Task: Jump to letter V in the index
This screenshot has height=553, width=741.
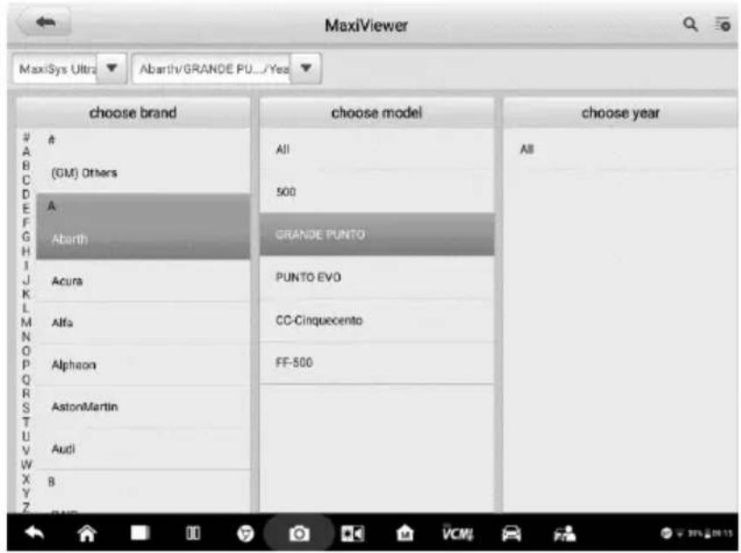Action: [x=26, y=451]
